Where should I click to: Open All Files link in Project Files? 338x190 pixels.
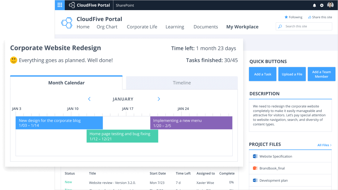[324, 145]
